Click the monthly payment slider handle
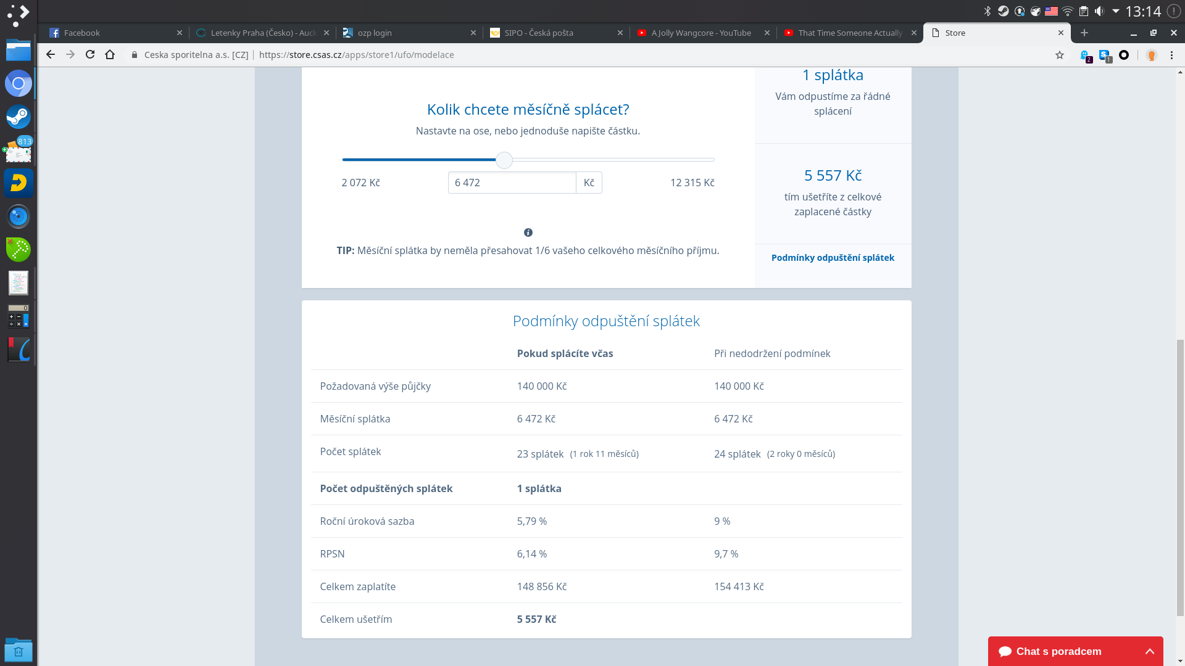Screen dimensions: 1185x666 pyautogui.click(x=504, y=160)
